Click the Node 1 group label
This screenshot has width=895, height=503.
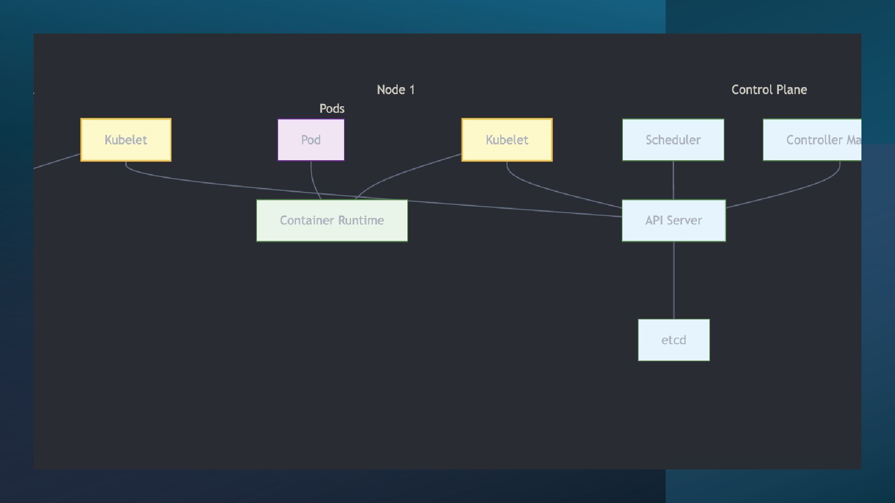[x=395, y=89]
